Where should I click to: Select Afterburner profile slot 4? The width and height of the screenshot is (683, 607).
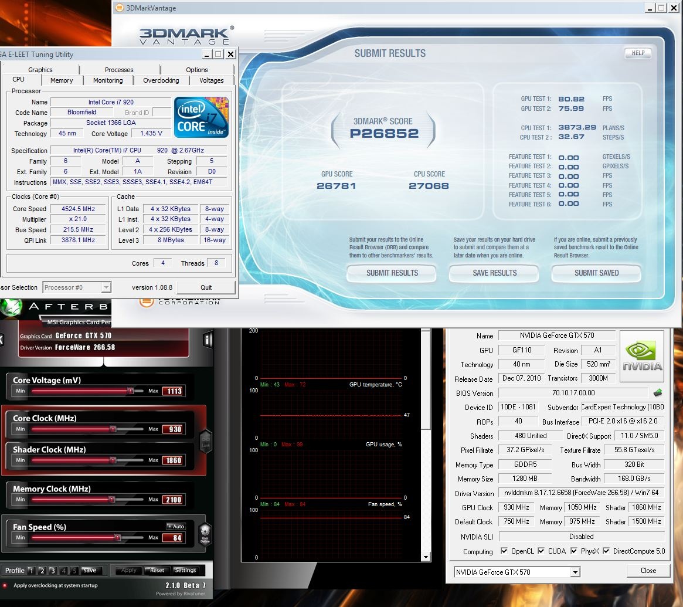63,571
